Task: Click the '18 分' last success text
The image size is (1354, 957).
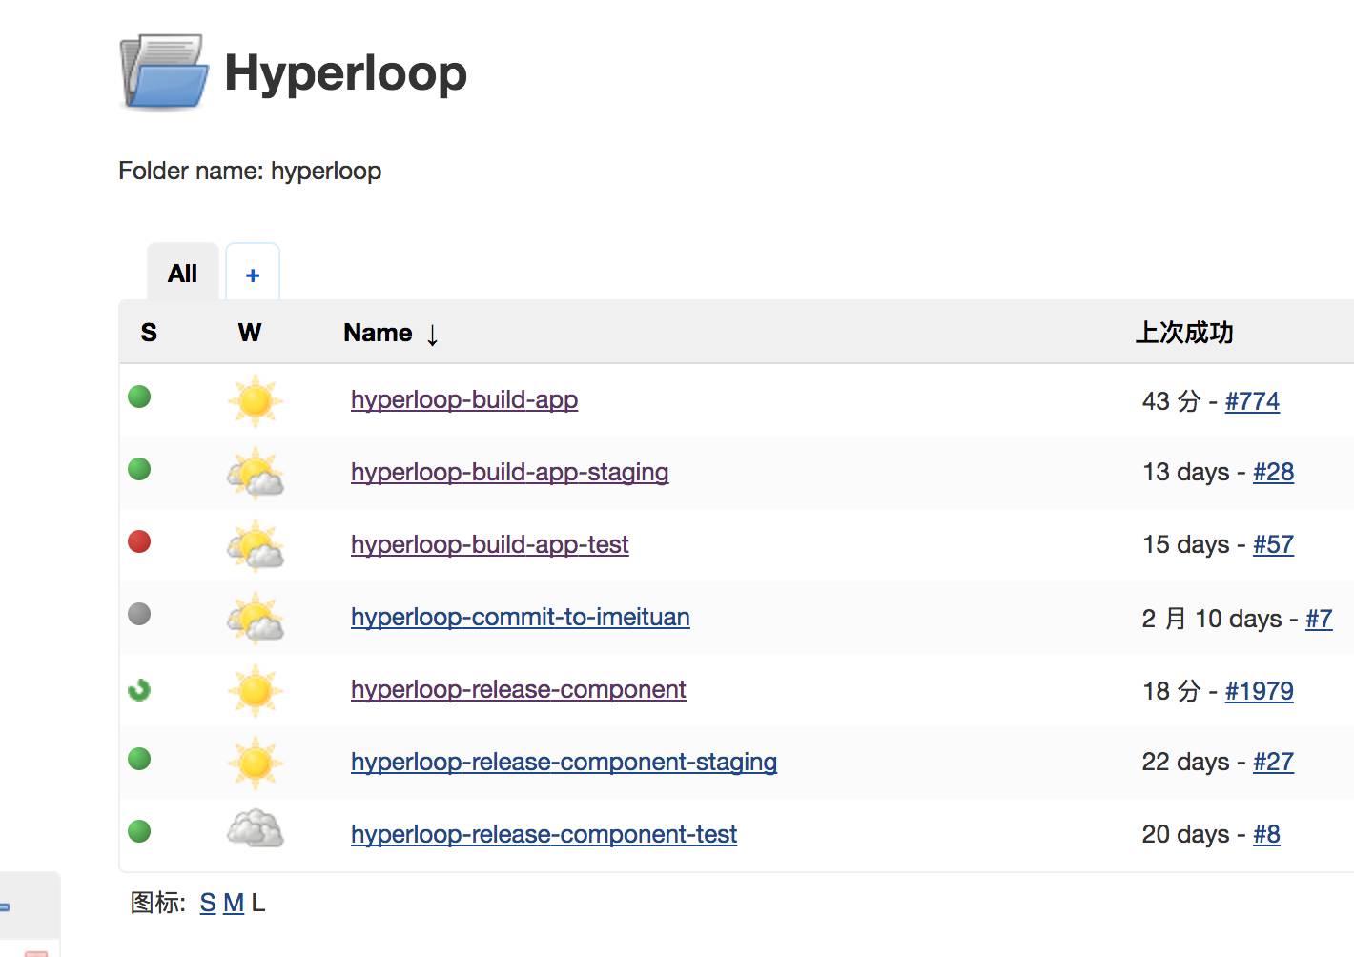Action: tap(1172, 691)
